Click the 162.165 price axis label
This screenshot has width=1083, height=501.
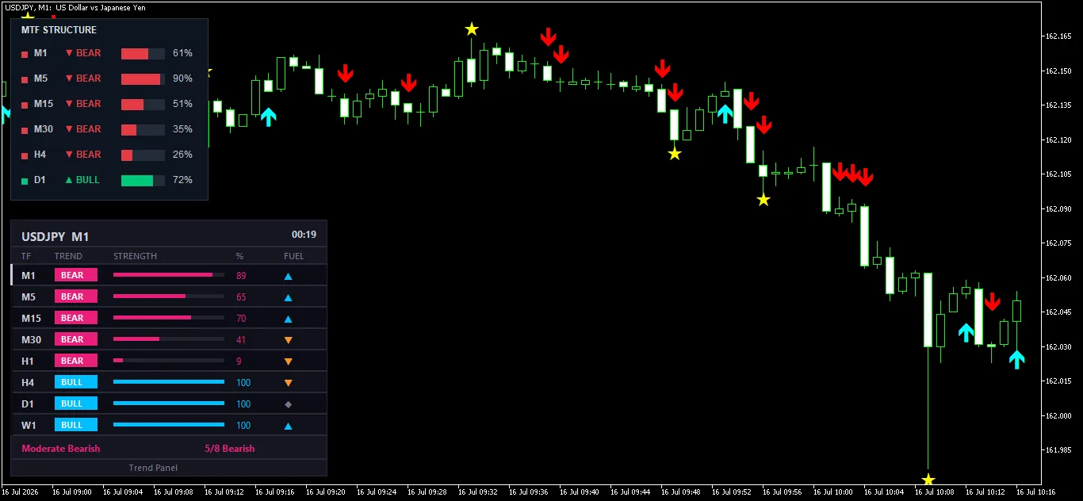(x=1059, y=36)
